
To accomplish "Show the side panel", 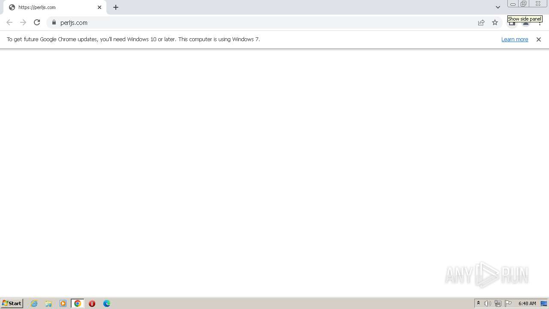I will pyautogui.click(x=512, y=23).
